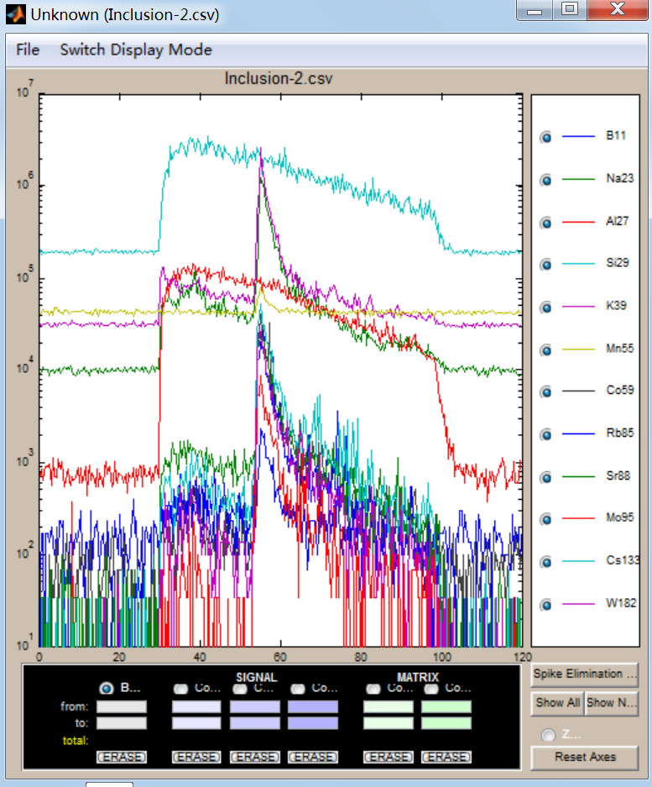Focus third SIGNAL column 'from' field

pos(313,707)
